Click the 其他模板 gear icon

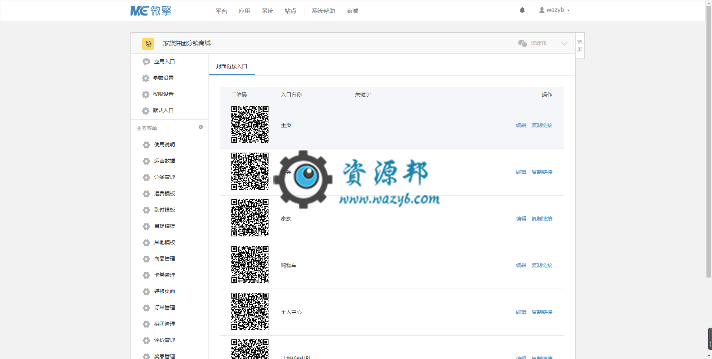(146, 243)
